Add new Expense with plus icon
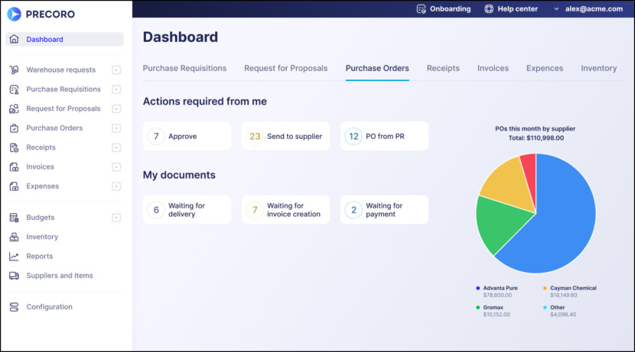 click(116, 186)
